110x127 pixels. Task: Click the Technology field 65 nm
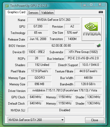[38, 33]
